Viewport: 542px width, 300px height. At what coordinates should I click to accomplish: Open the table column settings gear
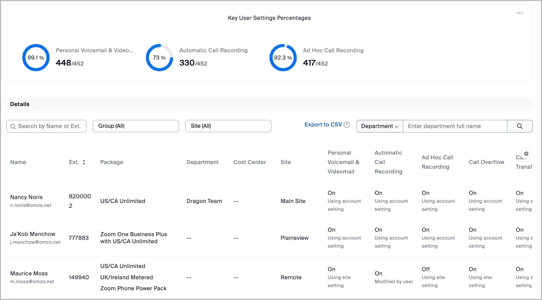pyautogui.click(x=526, y=154)
